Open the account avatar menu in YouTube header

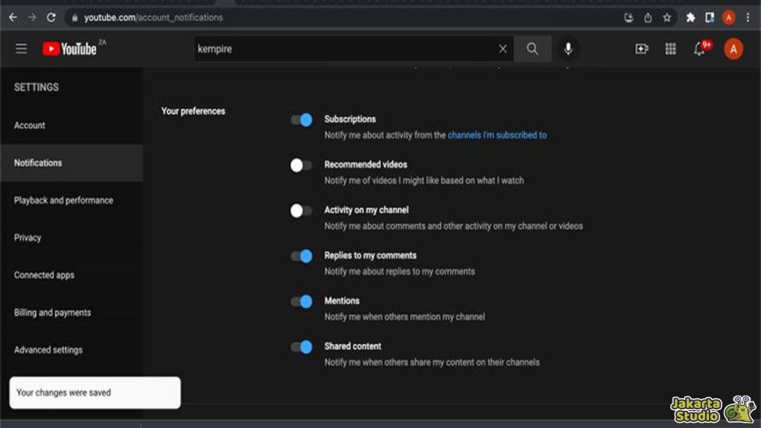733,49
